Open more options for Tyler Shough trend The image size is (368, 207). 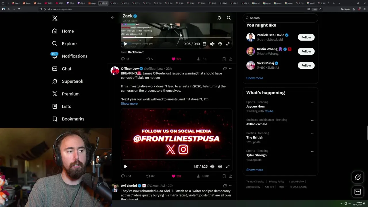[313, 152]
